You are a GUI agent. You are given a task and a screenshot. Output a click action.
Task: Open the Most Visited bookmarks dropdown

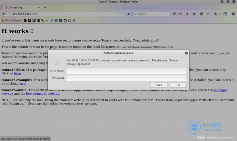coord(11,21)
